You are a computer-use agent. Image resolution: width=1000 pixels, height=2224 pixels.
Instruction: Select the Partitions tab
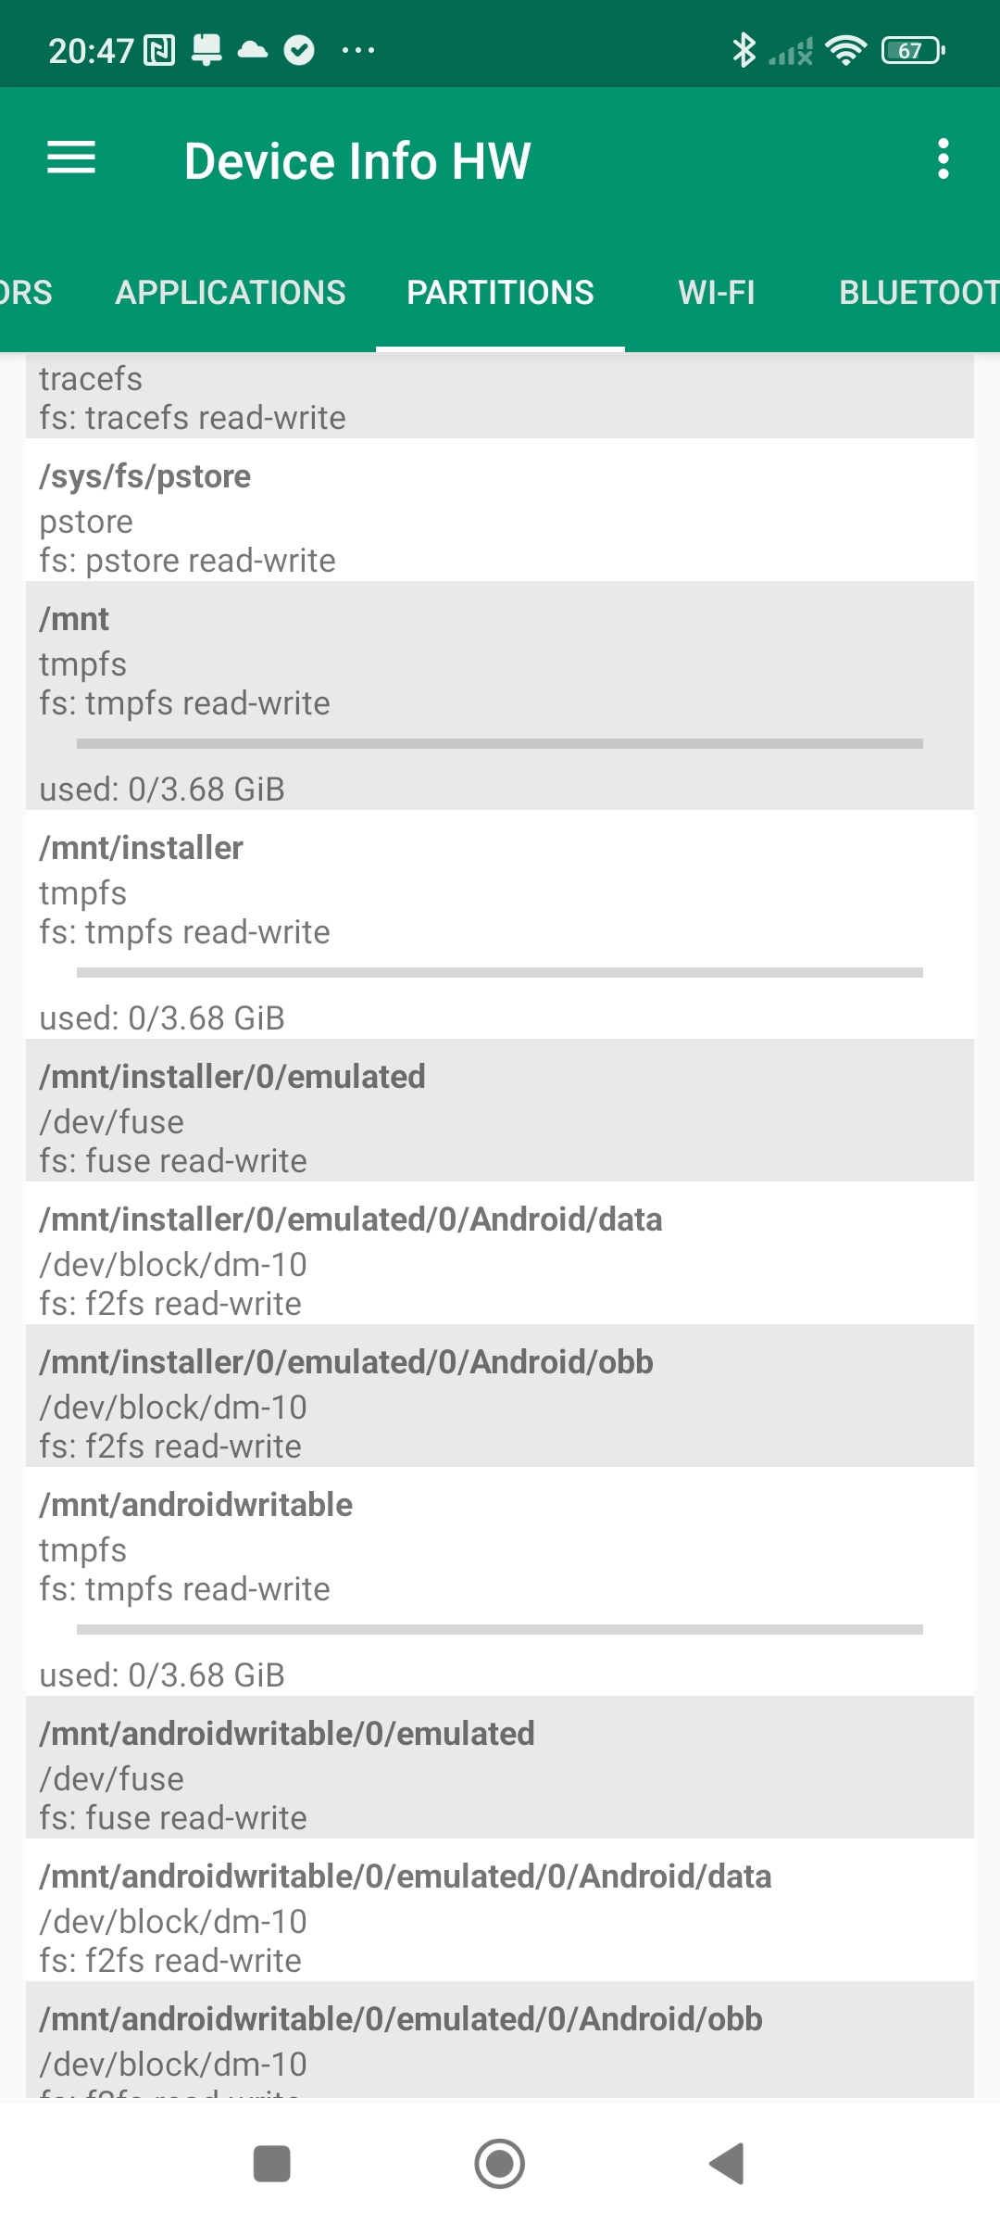(500, 293)
